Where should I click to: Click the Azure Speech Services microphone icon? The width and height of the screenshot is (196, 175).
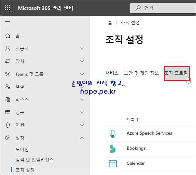(x=113, y=133)
